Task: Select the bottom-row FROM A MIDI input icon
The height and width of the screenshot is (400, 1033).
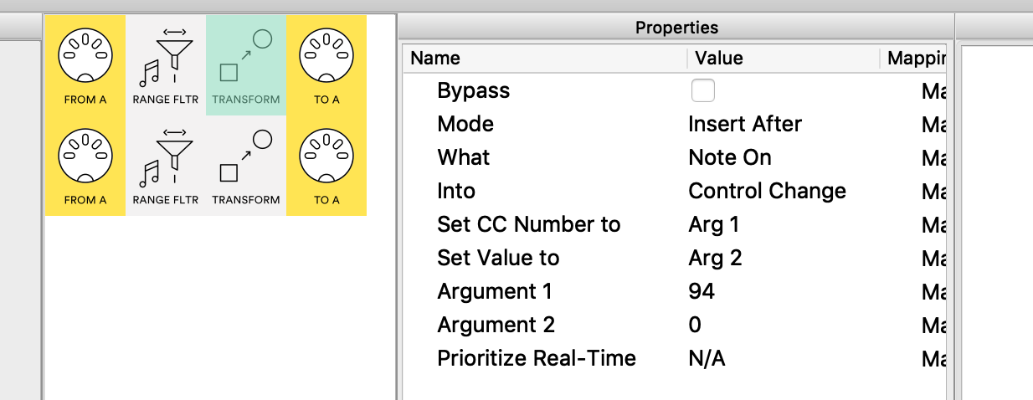Action: pos(85,164)
